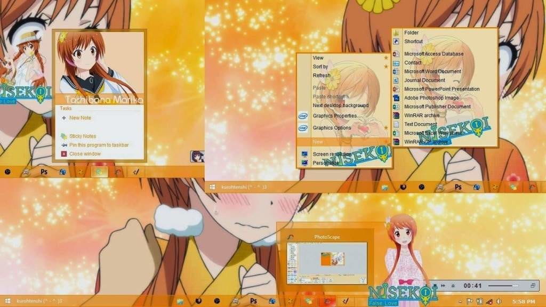This screenshot has height=307, width=546.
Task: Click Refresh in the desktop context menu
Action: pyautogui.click(x=322, y=76)
